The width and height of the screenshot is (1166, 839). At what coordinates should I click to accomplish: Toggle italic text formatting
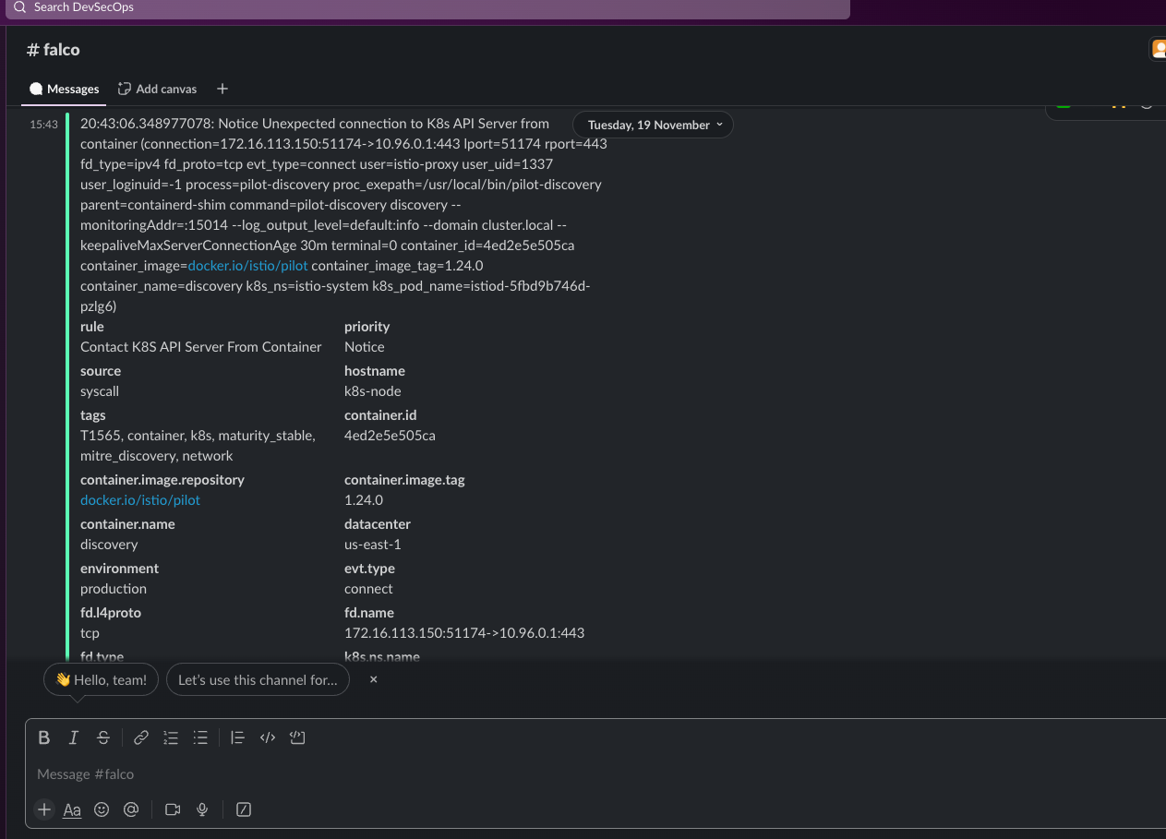point(73,737)
